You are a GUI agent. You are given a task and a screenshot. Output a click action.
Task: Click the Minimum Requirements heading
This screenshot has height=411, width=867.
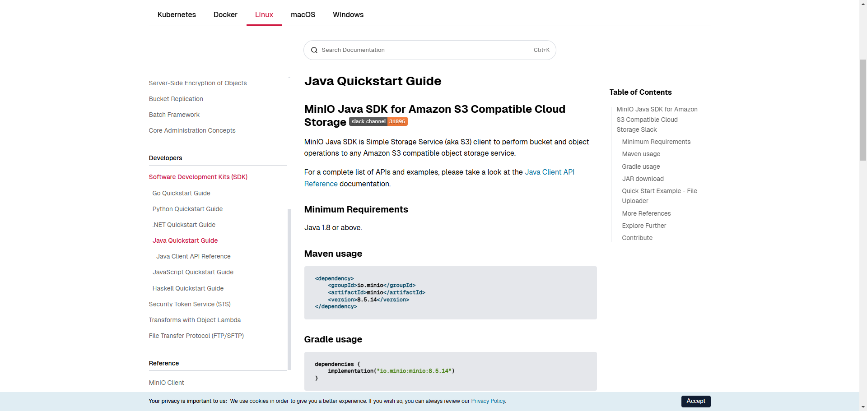point(356,209)
